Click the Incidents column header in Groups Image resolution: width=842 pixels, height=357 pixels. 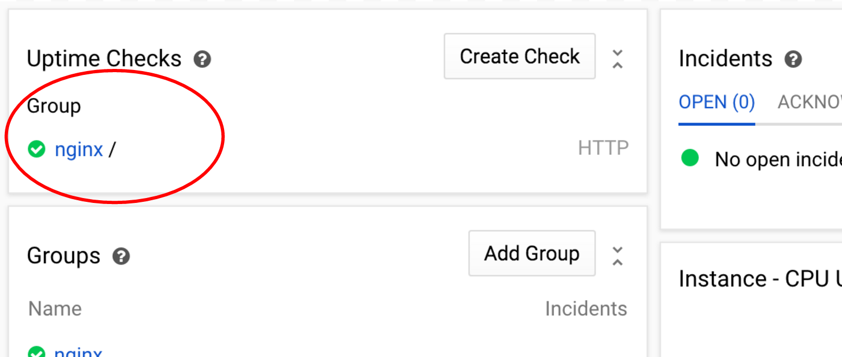[x=586, y=309]
